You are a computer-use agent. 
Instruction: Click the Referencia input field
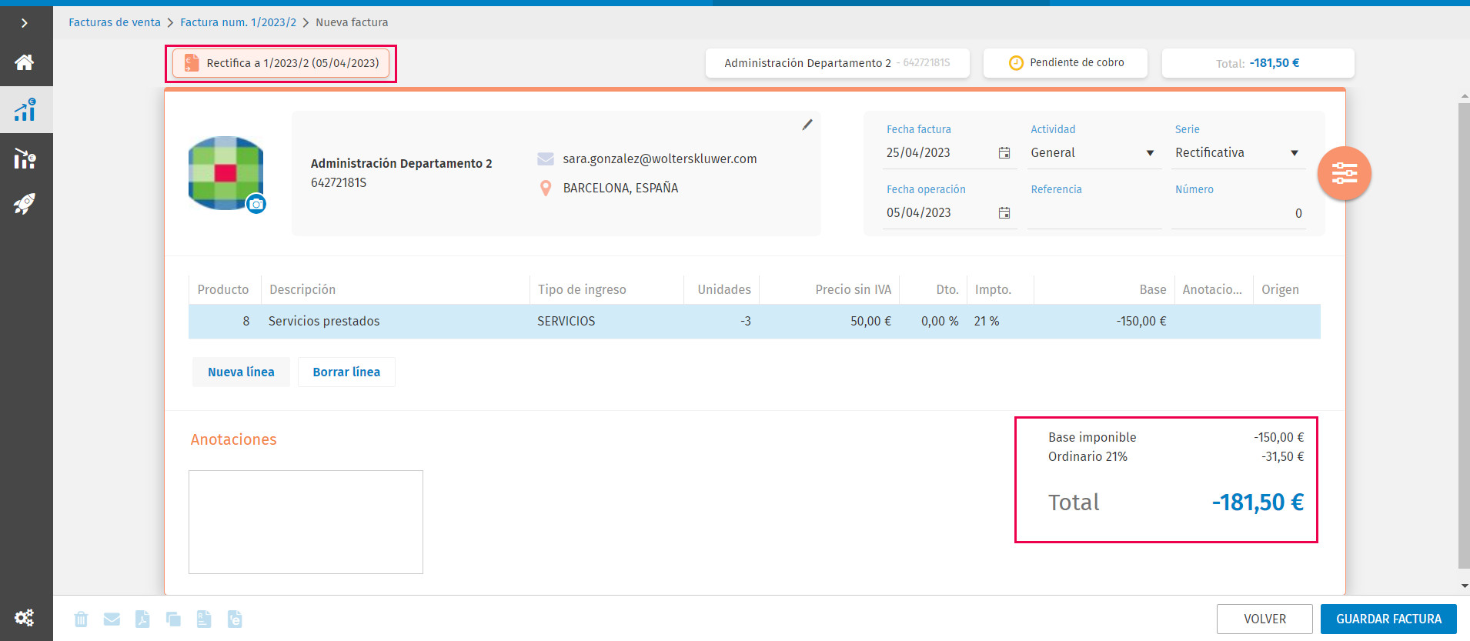(x=1094, y=213)
